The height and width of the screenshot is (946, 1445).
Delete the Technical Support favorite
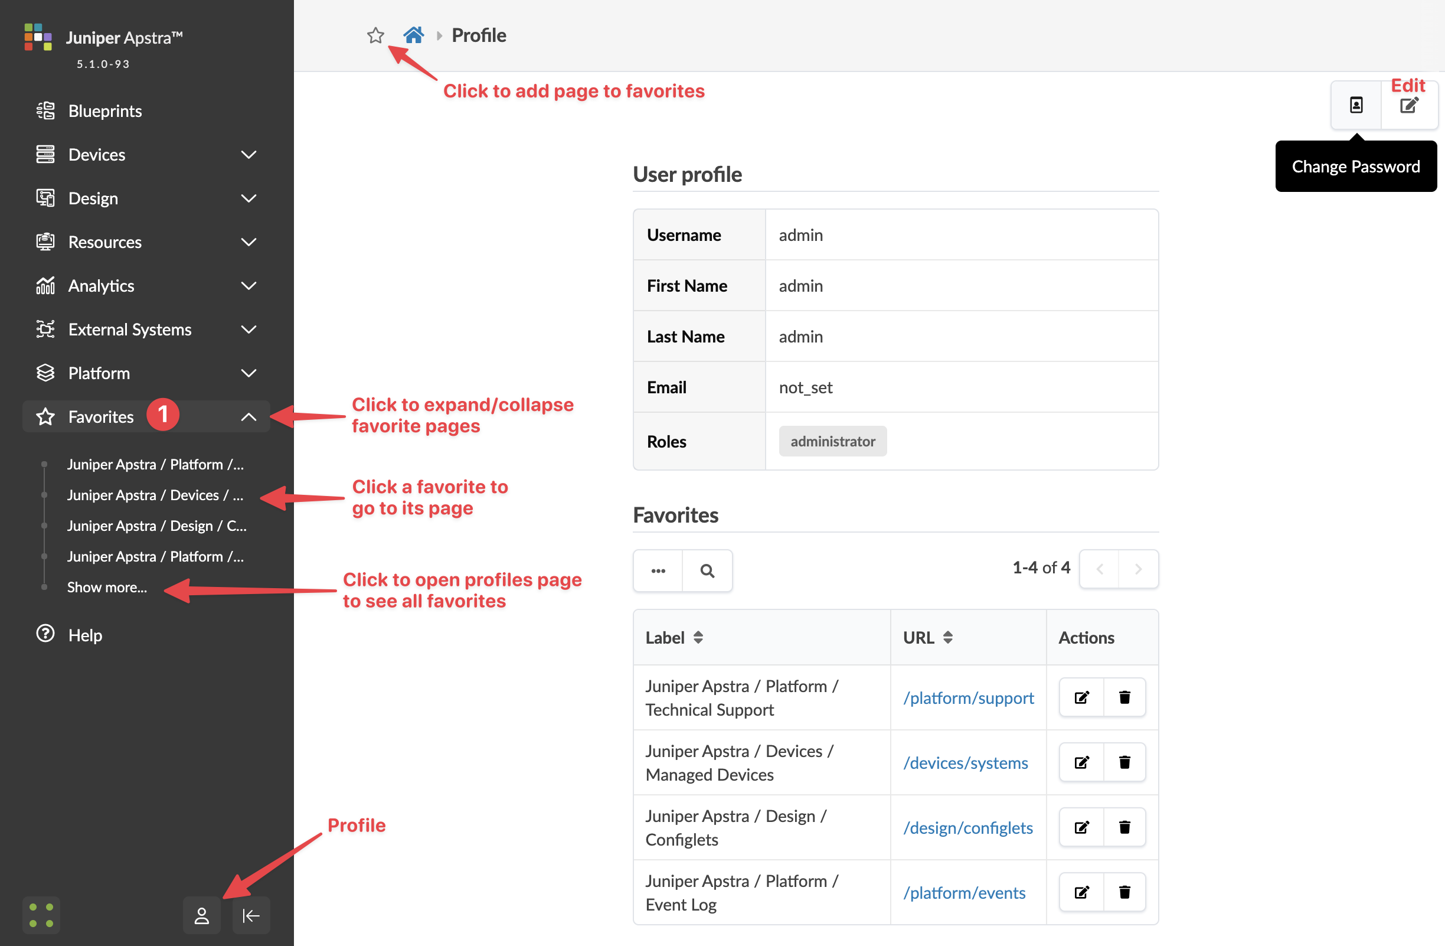(1124, 697)
